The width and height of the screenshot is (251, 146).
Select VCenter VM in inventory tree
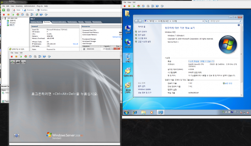13,23
